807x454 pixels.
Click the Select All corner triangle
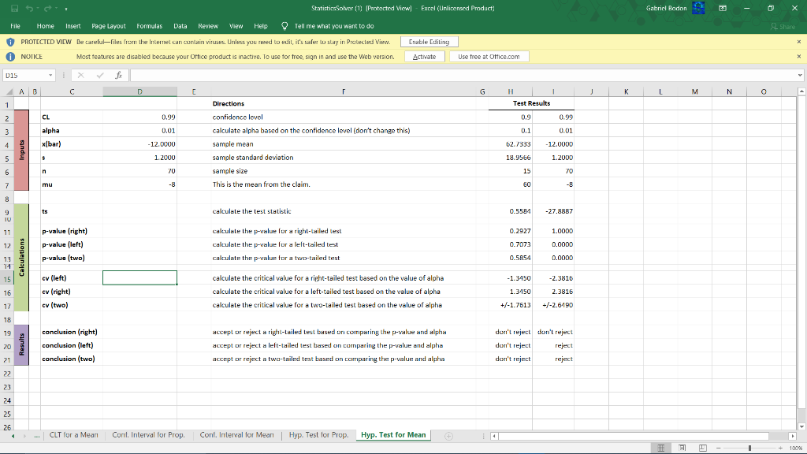click(x=9, y=91)
